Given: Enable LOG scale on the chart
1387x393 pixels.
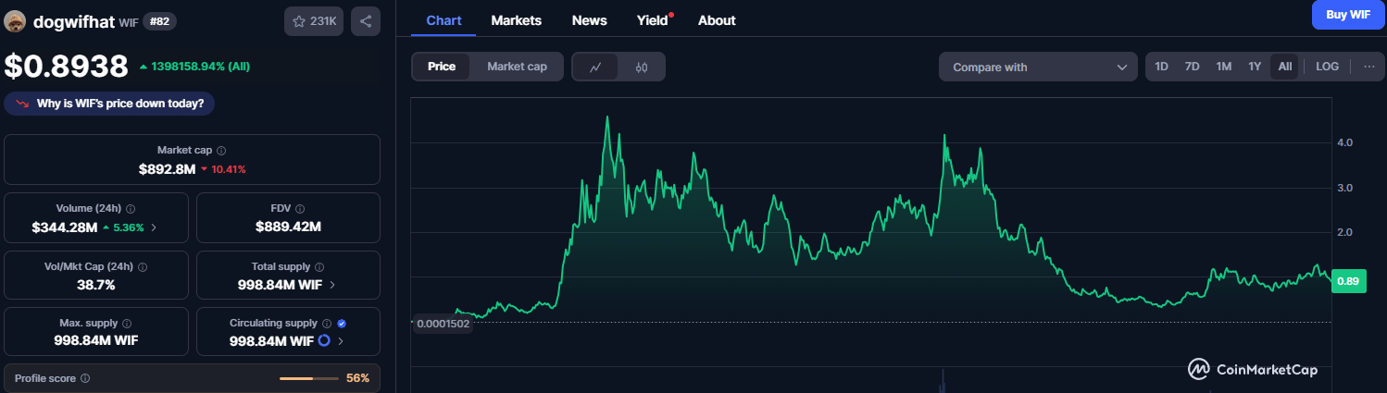Looking at the screenshot, I should coord(1328,67).
